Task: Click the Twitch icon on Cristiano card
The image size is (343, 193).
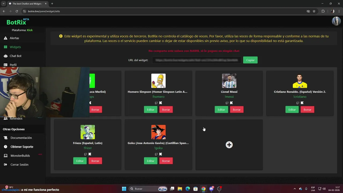Action: (298, 103)
